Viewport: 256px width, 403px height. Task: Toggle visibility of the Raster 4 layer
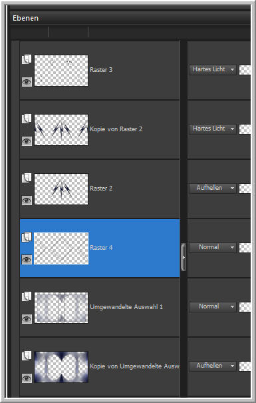27,260
